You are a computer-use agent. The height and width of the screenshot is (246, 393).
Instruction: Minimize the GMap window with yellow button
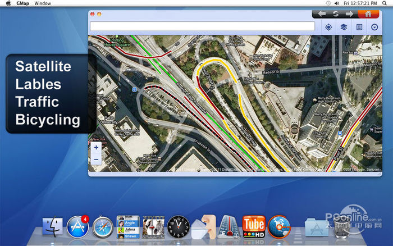(99, 14)
